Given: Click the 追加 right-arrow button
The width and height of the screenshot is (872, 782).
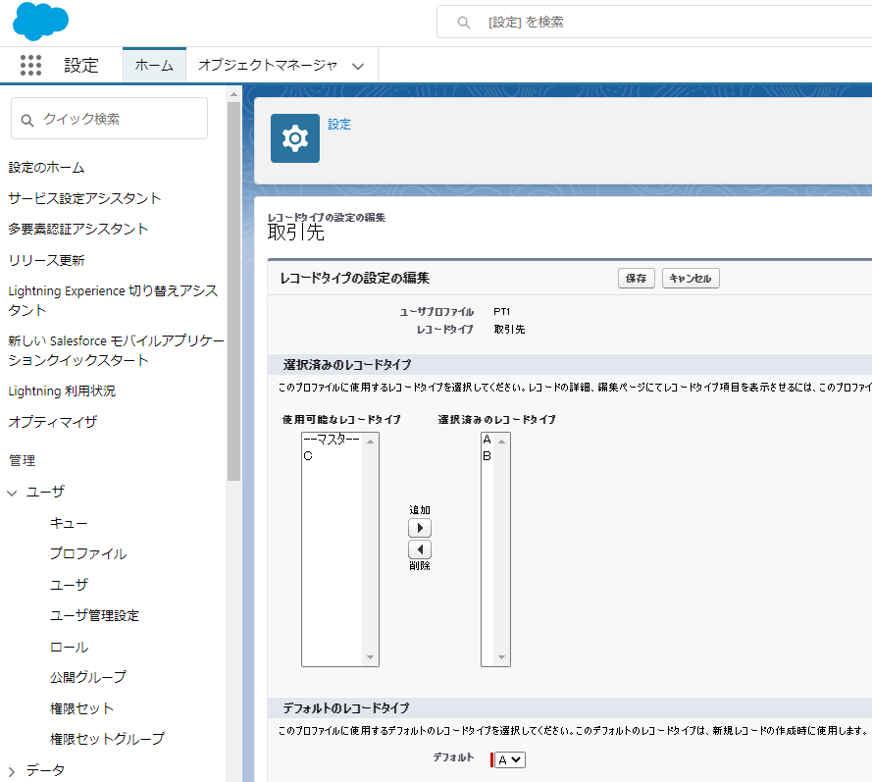Looking at the screenshot, I should [x=419, y=527].
